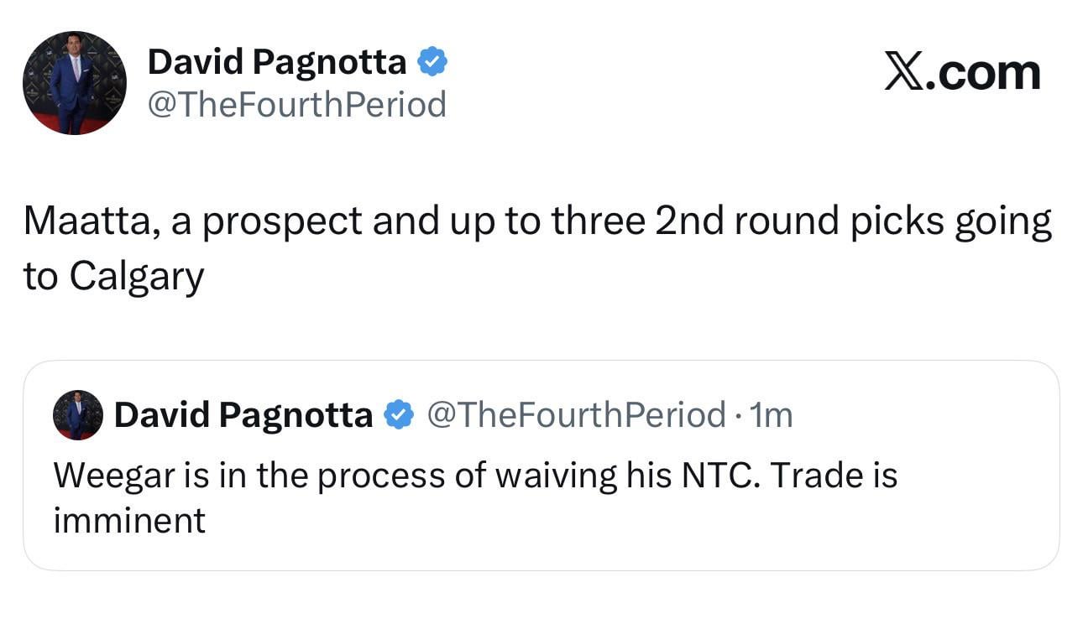The image size is (1083, 619).
Task: Click David Pagnotta's large profile avatar
Action: tap(75, 83)
